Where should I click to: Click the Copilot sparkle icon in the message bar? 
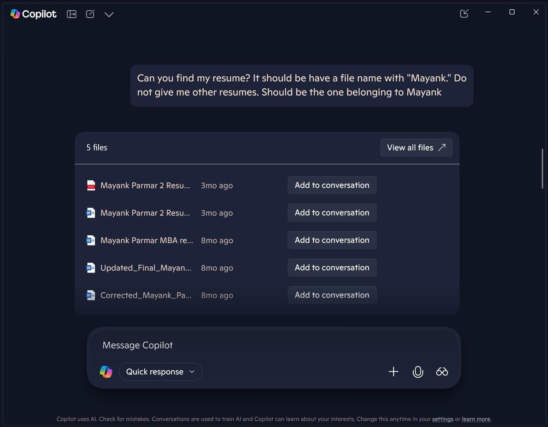pyautogui.click(x=106, y=371)
